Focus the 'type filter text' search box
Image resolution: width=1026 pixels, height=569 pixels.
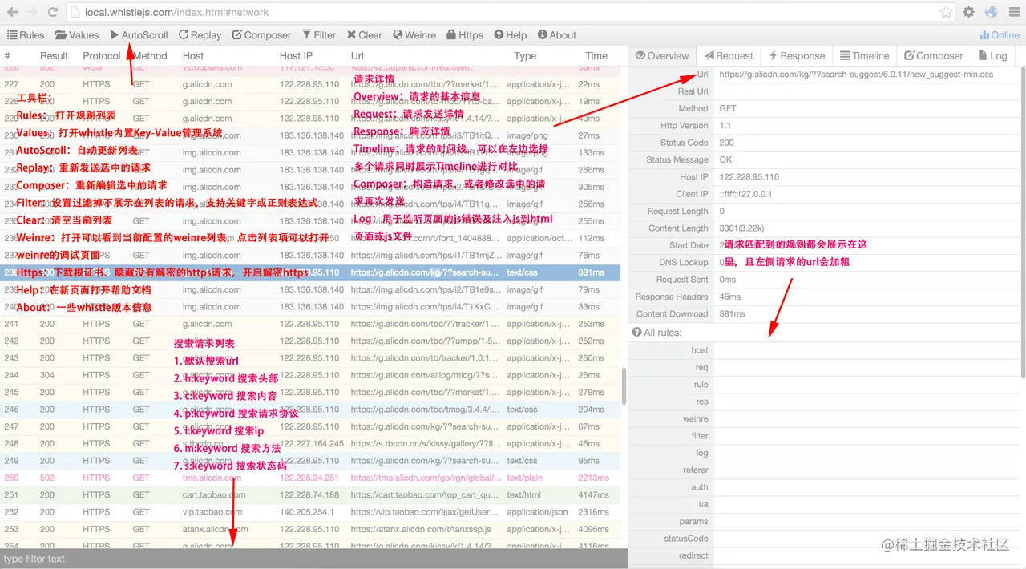[313, 559]
